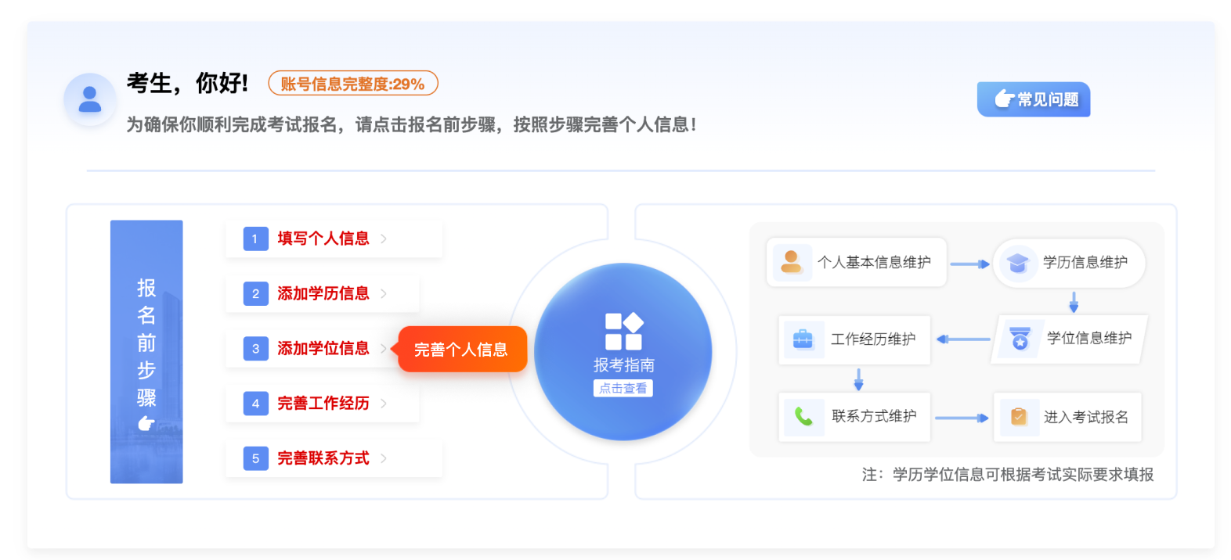Click the user avatar icon
Screen dimensions: 1231x560
pyautogui.click(x=90, y=99)
